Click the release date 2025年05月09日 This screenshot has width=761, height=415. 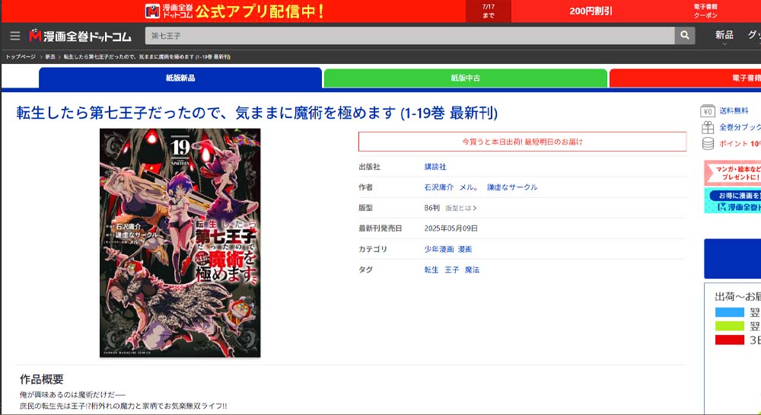(451, 228)
